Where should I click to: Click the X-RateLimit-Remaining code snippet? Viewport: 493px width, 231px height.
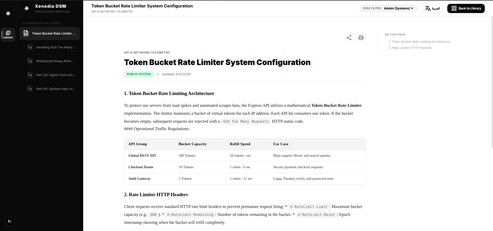point(190,215)
